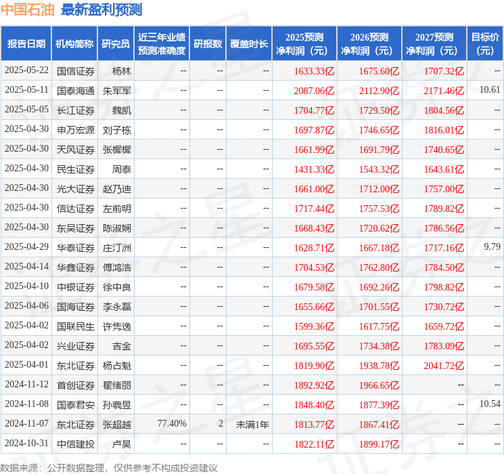Screen dimensions: 504x474
Task: Select the 国泰海通 institution cell
Action: [76, 91]
